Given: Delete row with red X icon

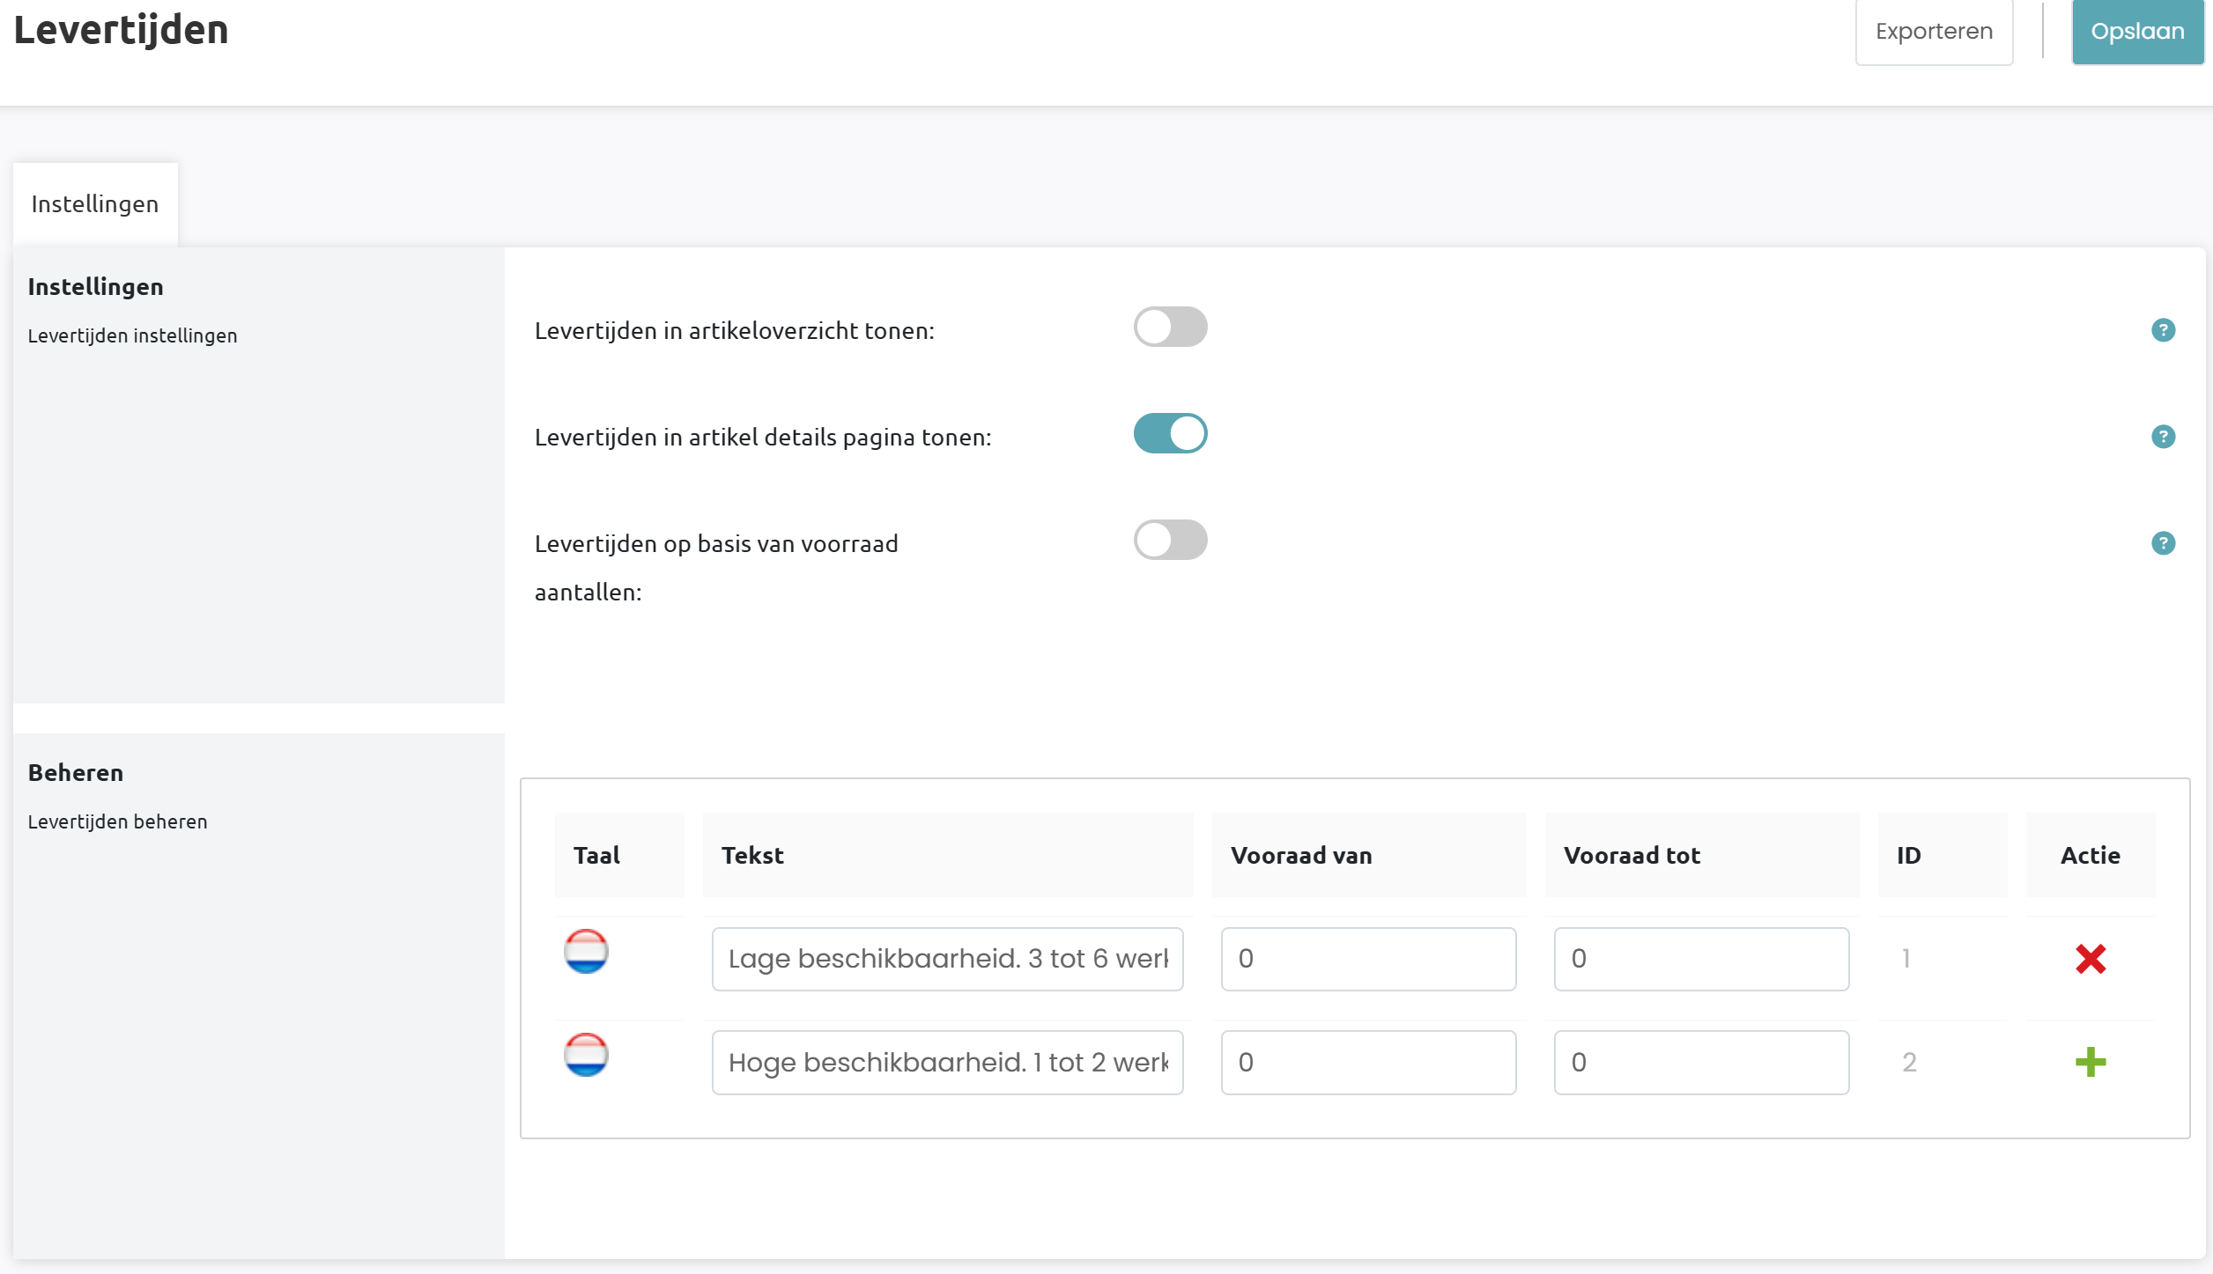Looking at the screenshot, I should (x=2090, y=959).
